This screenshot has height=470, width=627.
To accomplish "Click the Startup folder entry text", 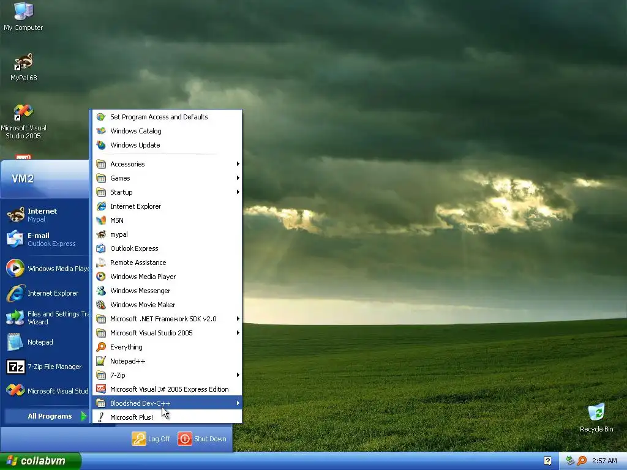I will [x=121, y=192].
